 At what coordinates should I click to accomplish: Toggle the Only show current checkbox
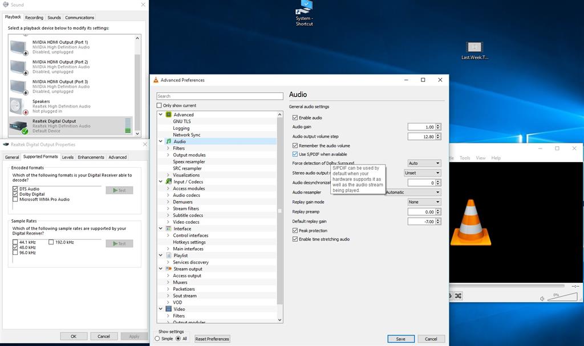[159, 105]
